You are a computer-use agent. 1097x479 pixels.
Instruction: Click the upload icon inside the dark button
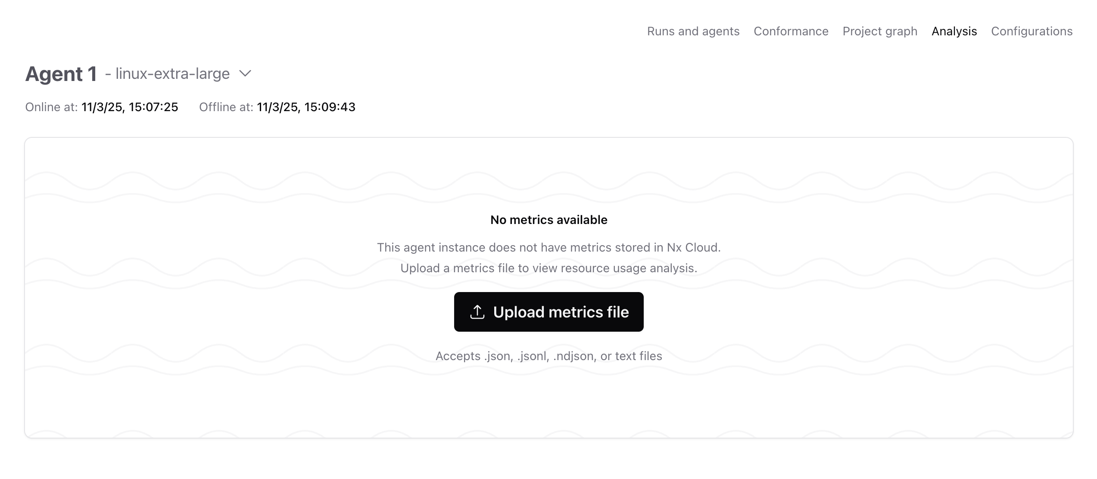[x=477, y=312]
